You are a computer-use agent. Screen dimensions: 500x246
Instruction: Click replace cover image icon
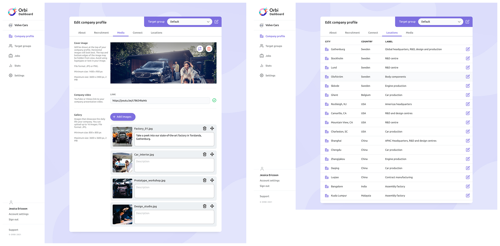tap(200, 49)
